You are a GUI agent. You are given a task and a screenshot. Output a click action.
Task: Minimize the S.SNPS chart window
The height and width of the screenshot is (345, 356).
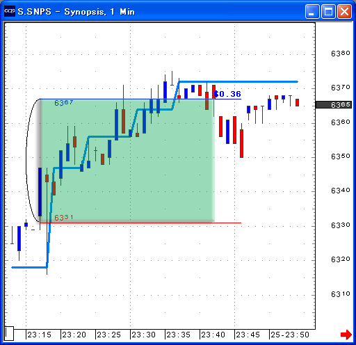tap(312, 11)
